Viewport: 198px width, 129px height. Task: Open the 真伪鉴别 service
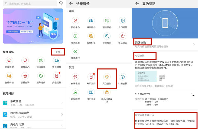tap(107, 79)
